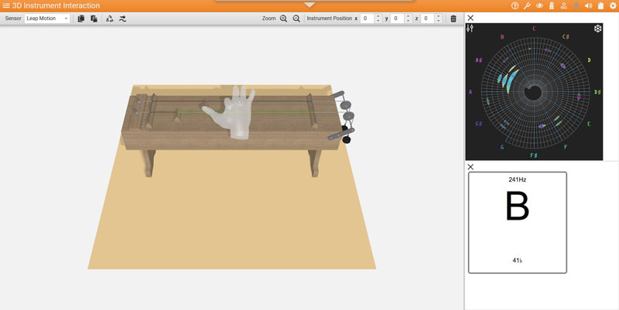The height and width of the screenshot is (310, 619).
Task: Decrease the z position with stepper down arrow
Action: 439,21
